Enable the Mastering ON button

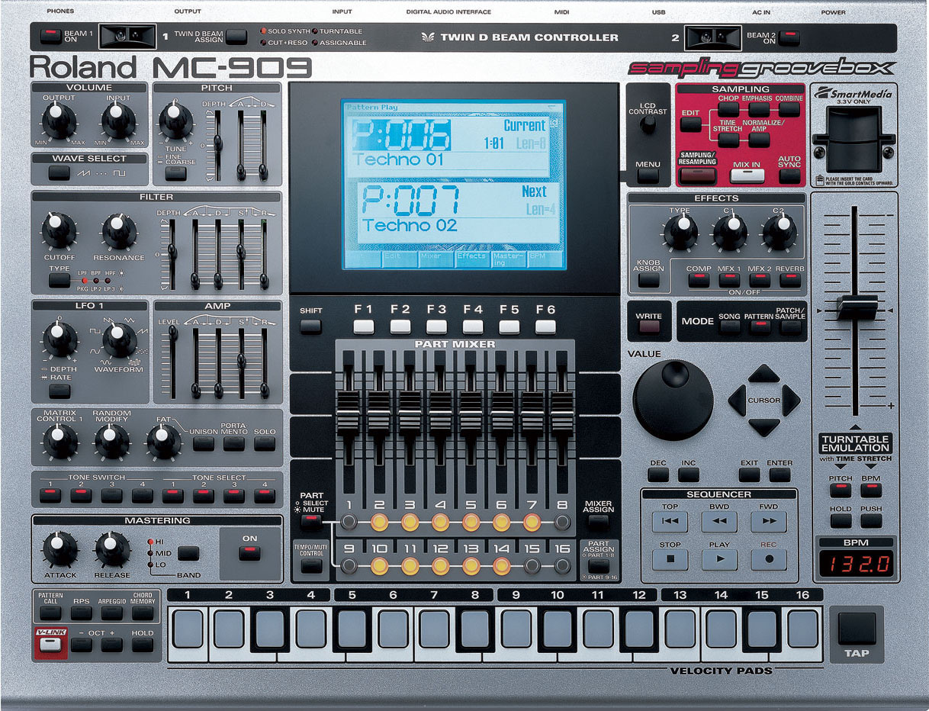pos(249,552)
